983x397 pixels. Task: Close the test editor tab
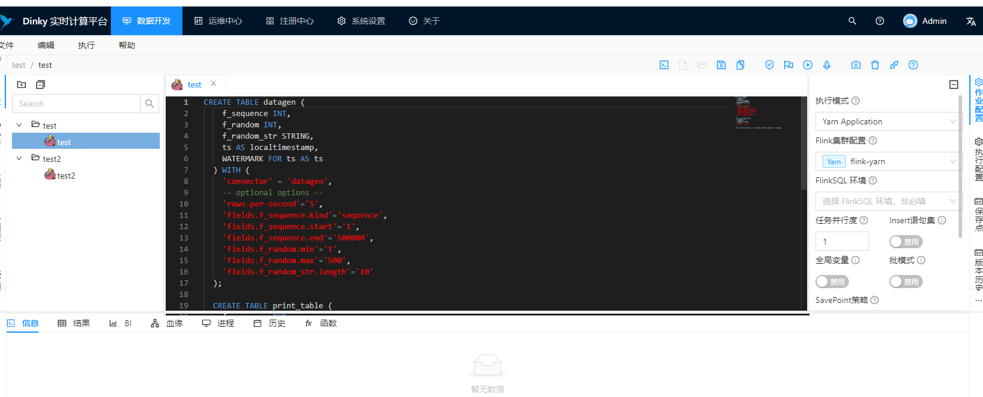213,84
